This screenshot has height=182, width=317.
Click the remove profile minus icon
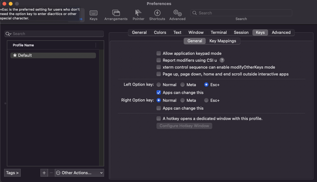coord(51,173)
